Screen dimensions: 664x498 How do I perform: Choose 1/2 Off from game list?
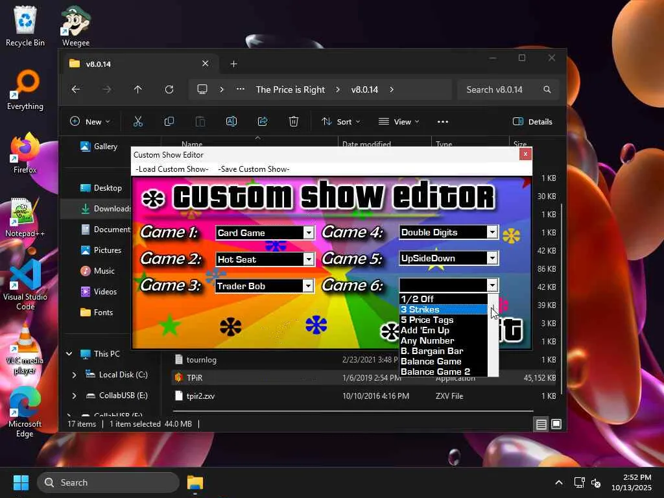tap(444, 299)
